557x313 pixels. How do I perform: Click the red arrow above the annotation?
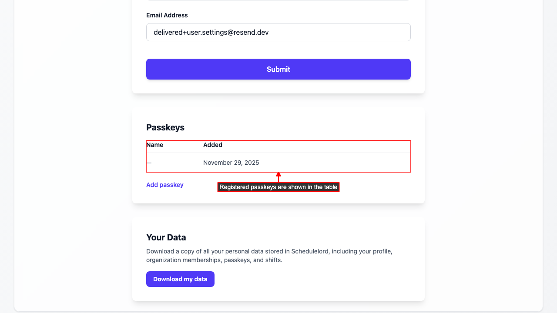tap(278, 176)
